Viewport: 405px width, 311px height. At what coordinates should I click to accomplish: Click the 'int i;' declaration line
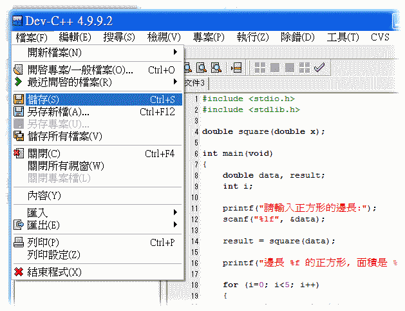click(238, 186)
